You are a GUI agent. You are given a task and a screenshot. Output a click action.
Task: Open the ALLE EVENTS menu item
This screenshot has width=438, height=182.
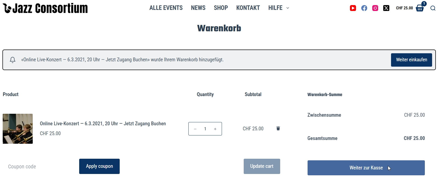click(x=166, y=8)
